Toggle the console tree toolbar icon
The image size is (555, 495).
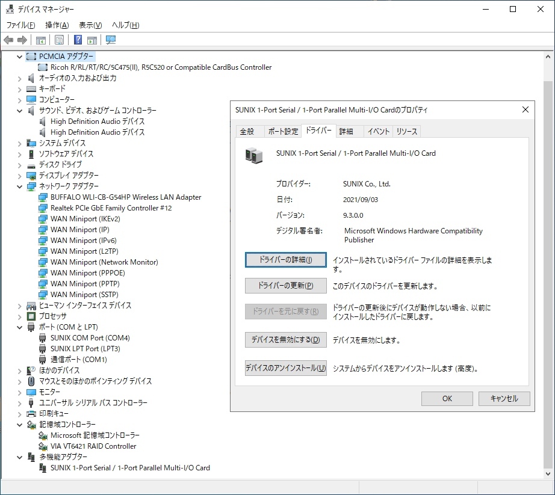[x=41, y=40]
